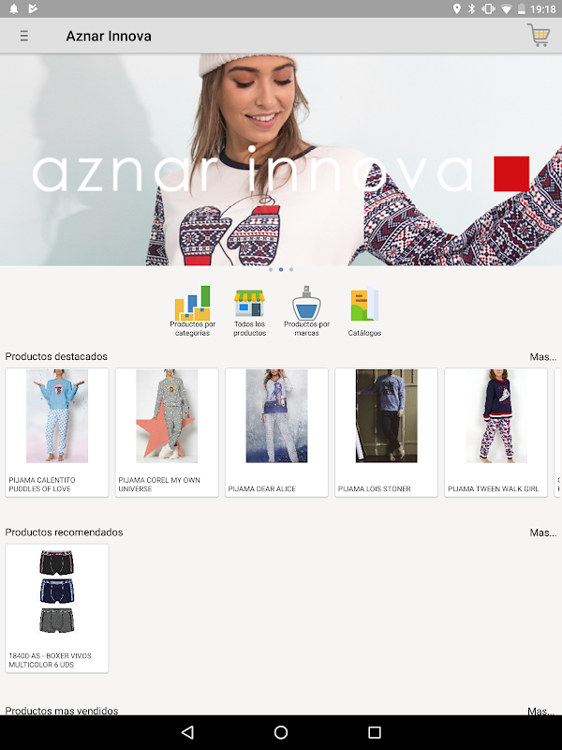Screen dimensions: 562x750
Task: Expand Productos mas vendidos with Mas...
Action: [542, 712]
